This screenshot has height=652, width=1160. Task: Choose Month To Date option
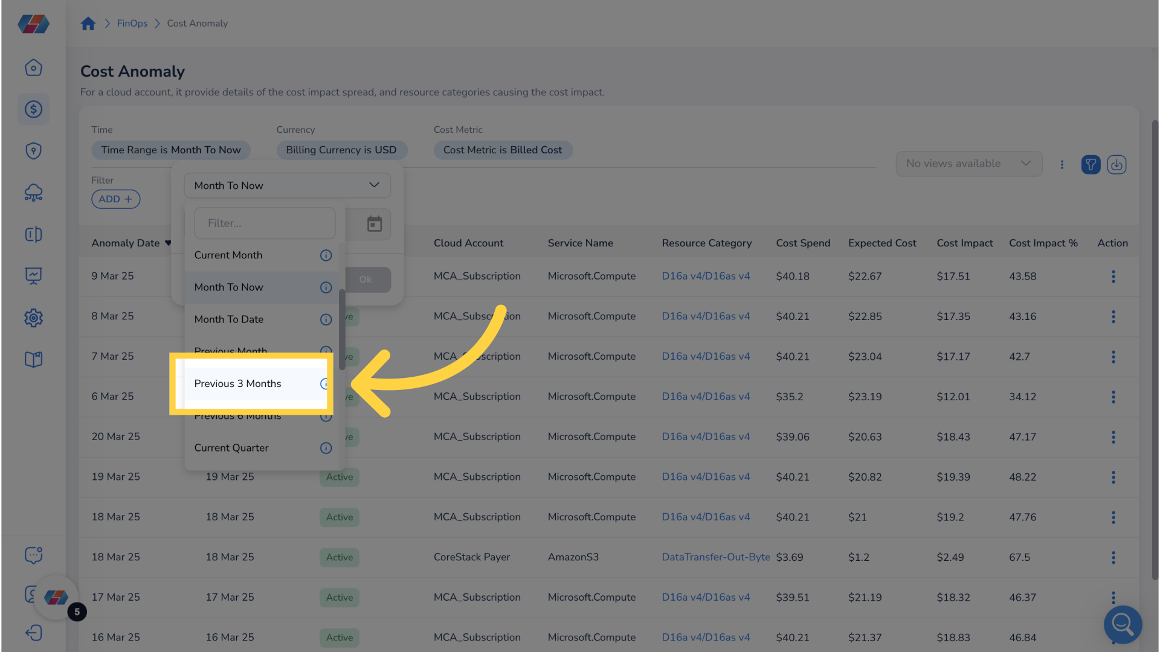[x=262, y=319]
